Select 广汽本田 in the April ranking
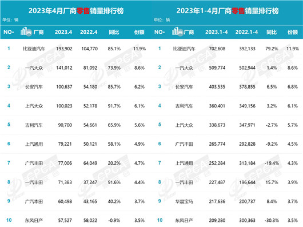 (x=34, y=201)
